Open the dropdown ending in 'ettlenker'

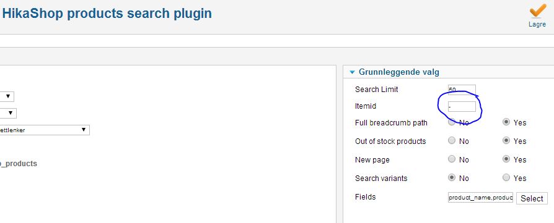click(x=45, y=130)
